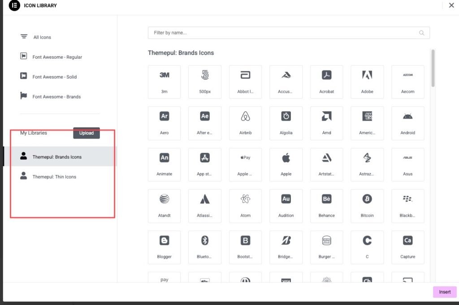Pick the Apple logo icon
The height and width of the screenshot is (305, 459).
(286, 164)
